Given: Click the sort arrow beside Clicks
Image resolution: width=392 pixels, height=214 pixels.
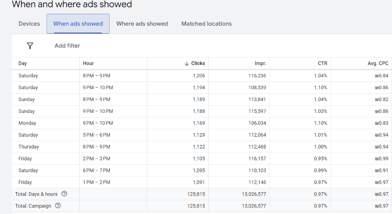Looking at the screenshot, I should pos(186,64).
